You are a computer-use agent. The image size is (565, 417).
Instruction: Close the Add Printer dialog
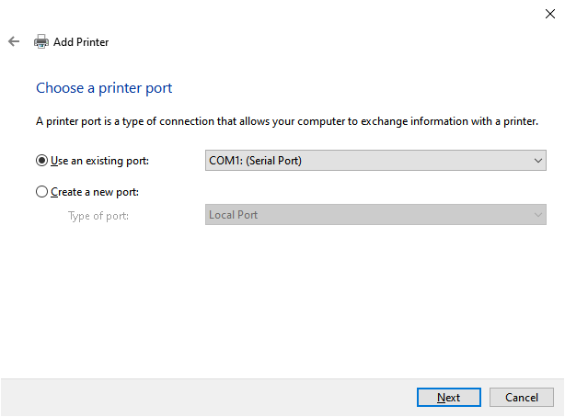550,14
